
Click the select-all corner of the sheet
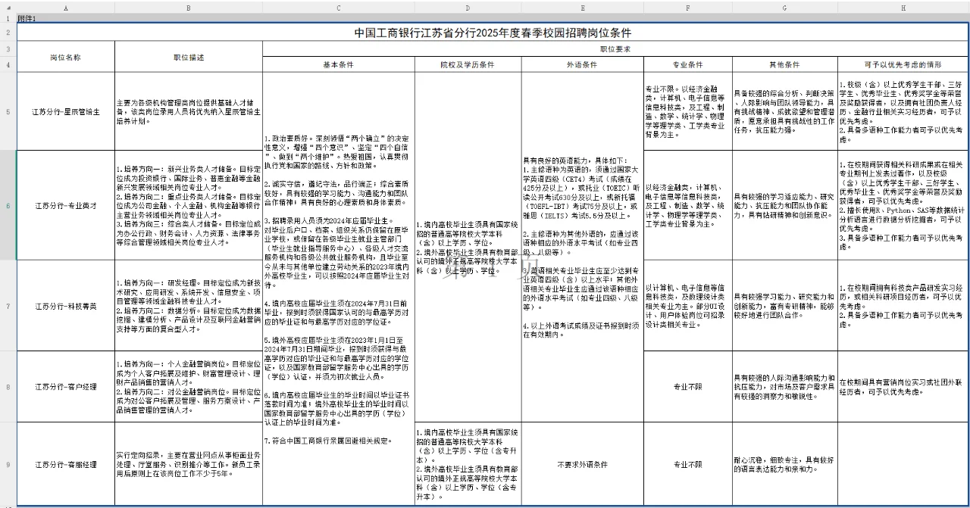(x=8, y=8)
